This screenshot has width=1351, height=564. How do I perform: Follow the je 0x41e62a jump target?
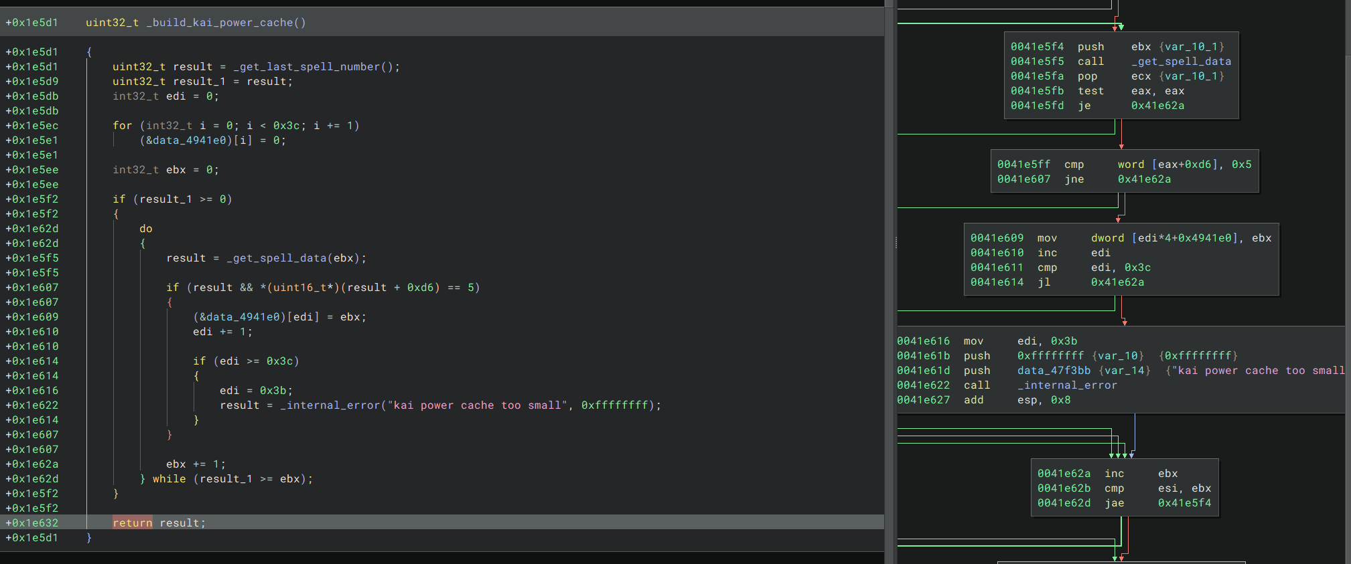point(1157,106)
